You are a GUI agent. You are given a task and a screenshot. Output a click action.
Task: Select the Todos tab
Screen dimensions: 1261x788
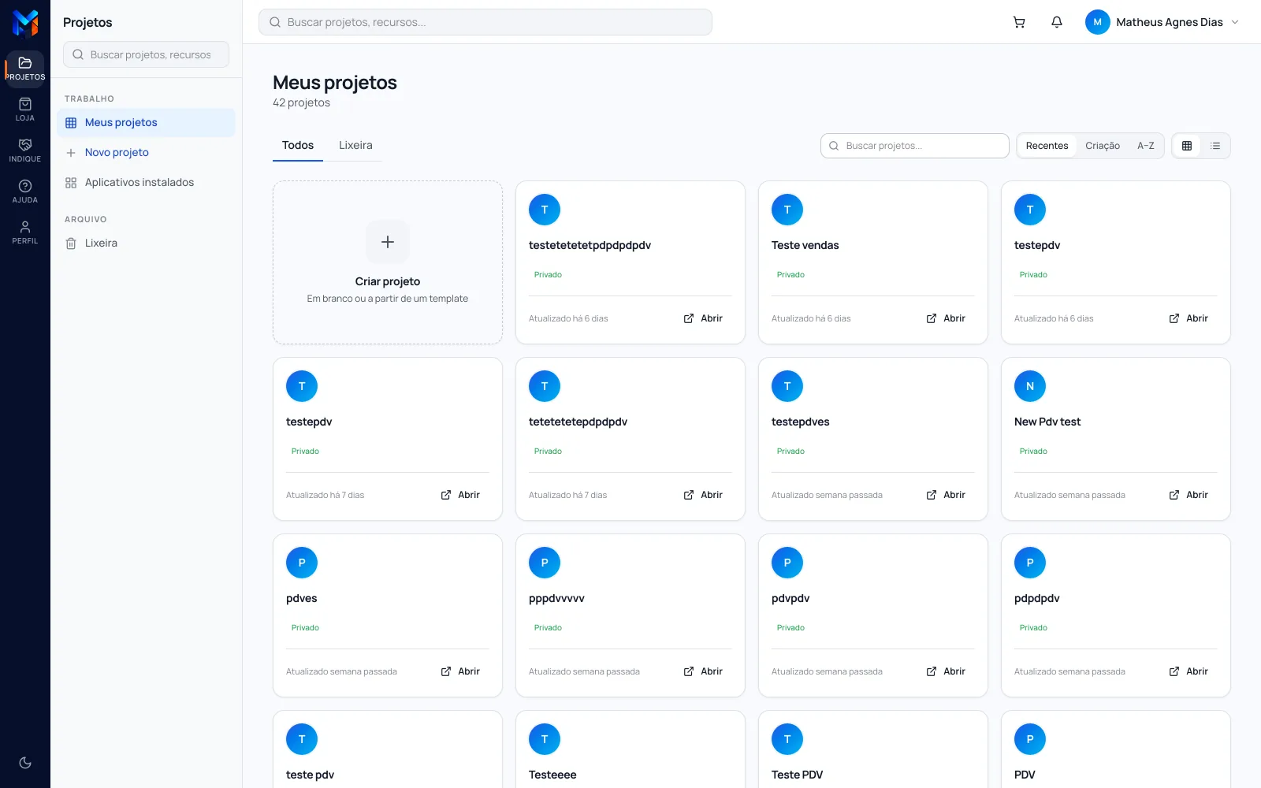(x=298, y=145)
